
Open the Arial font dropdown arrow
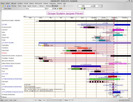click(46, 9)
